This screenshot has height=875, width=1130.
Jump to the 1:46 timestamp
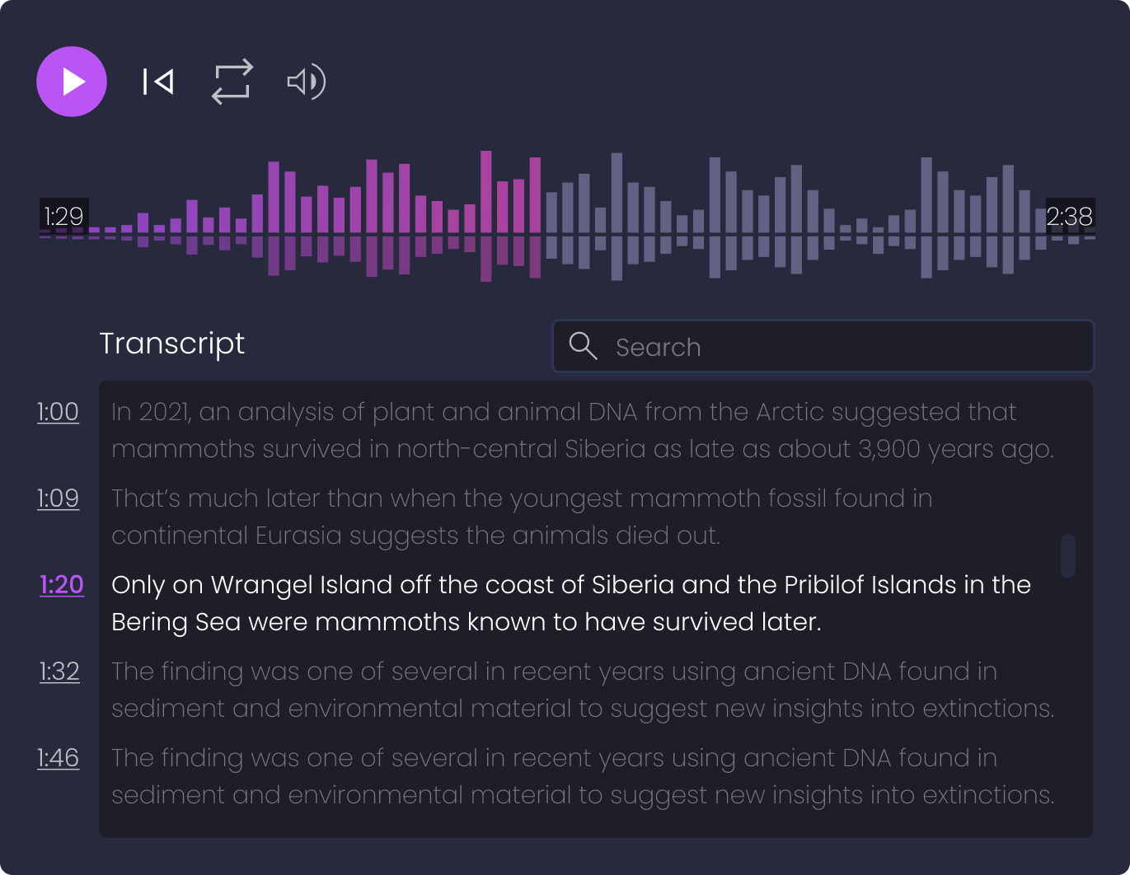[x=58, y=758]
